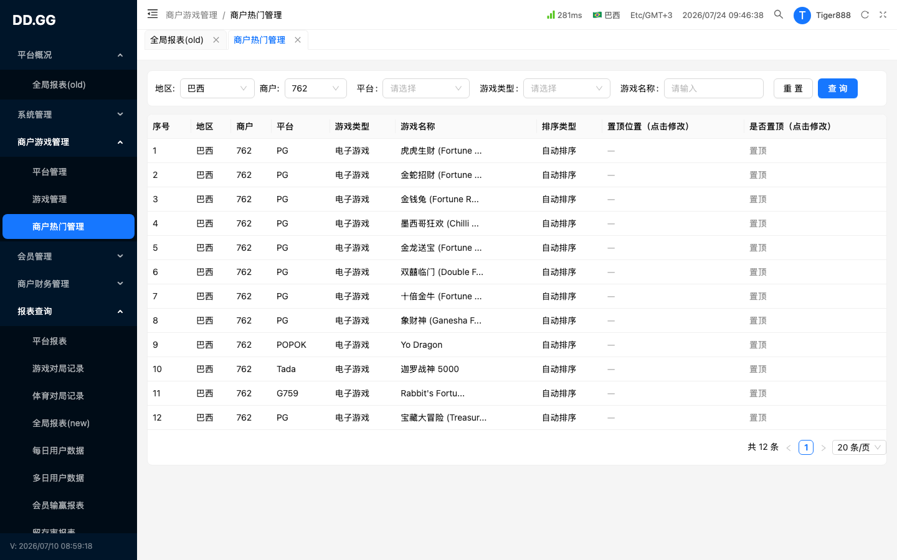Edit pin position for 金钱兔 row

[x=611, y=199]
